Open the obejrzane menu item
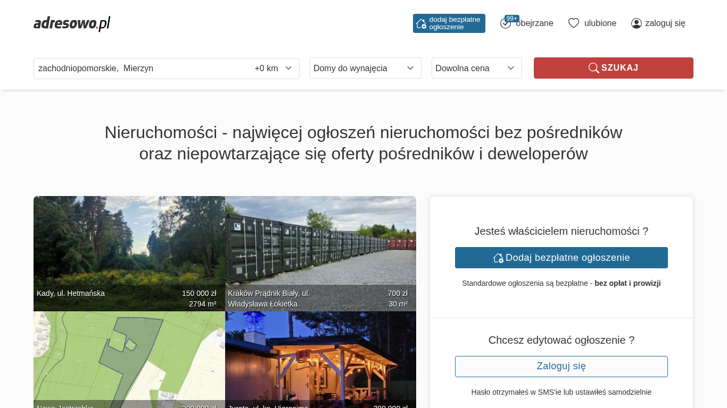 534,23
